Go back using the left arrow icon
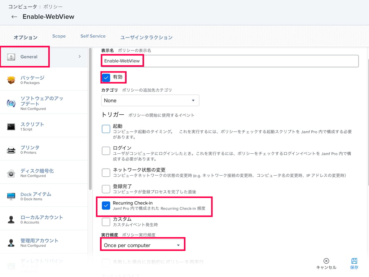The height and width of the screenshot is (277, 369). [14, 17]
